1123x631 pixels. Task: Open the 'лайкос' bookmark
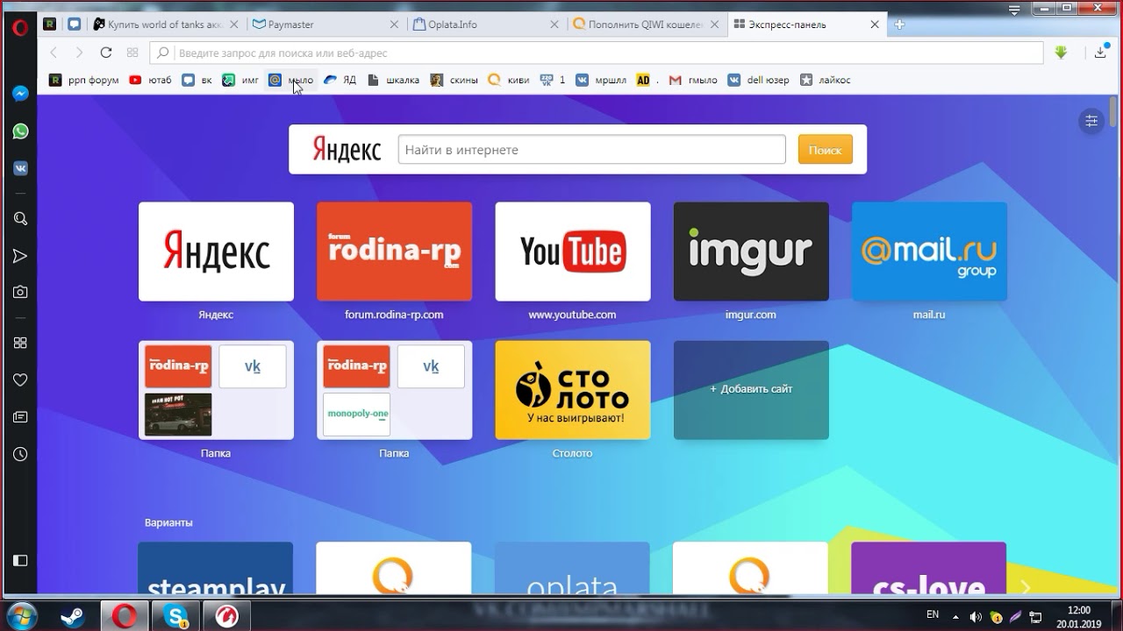pyautogui.click(x=825, y=80)
